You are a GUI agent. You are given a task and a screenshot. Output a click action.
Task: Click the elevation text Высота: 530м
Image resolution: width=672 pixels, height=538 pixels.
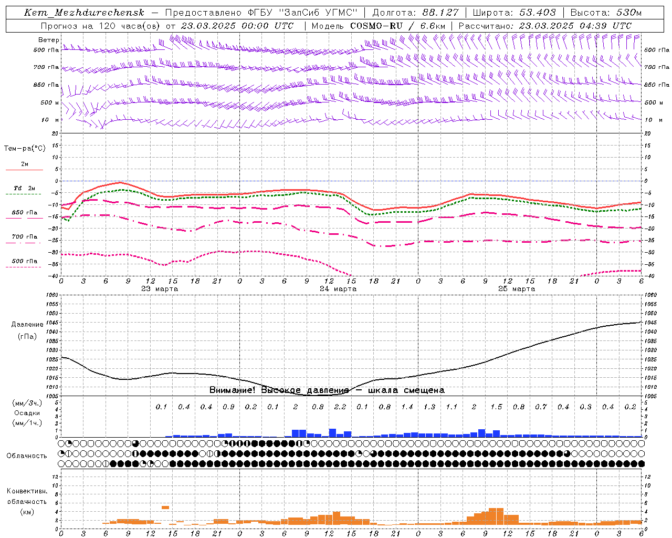[606, 13]
